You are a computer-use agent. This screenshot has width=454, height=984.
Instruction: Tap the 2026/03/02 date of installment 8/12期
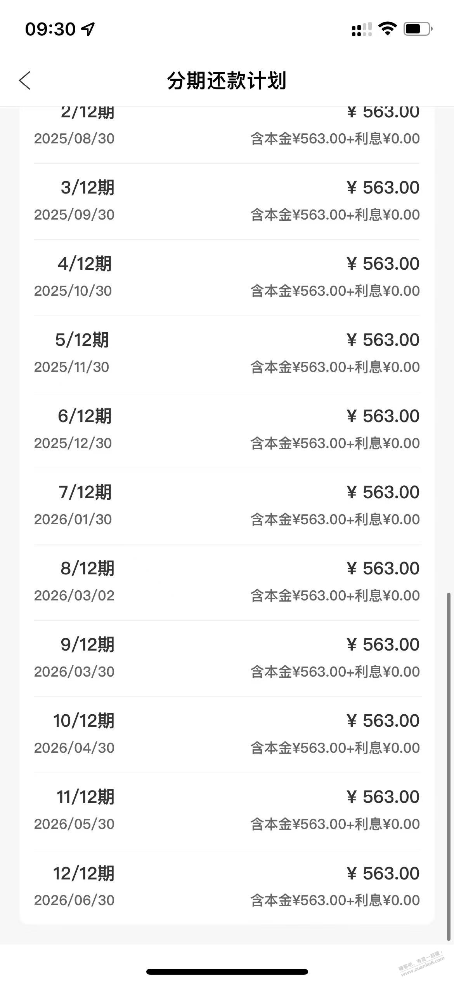click(x=74, y=595)
